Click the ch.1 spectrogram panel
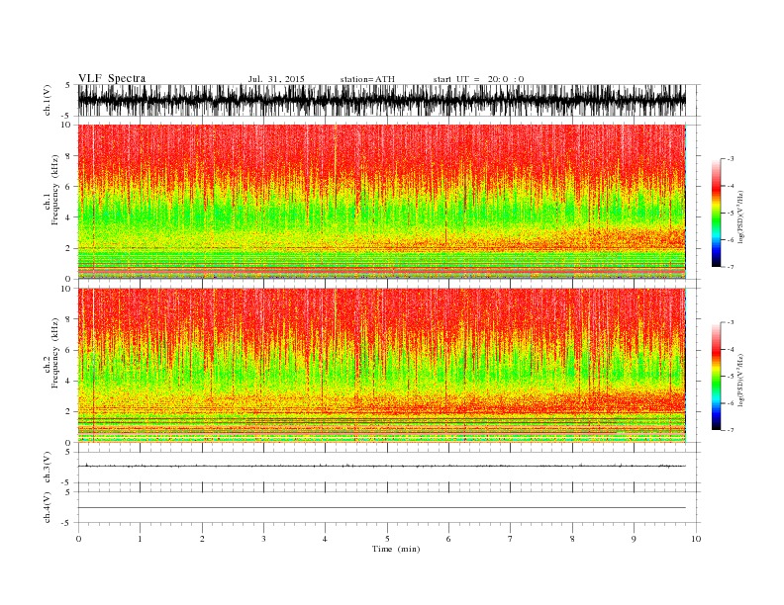Viewport: 784px width, 605px height. [x=381, y=202]
